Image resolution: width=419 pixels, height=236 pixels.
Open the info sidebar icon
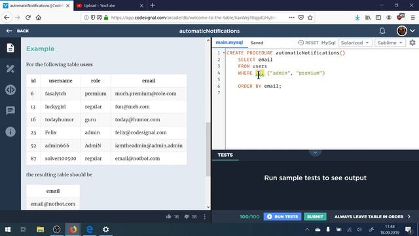[10, 132]
